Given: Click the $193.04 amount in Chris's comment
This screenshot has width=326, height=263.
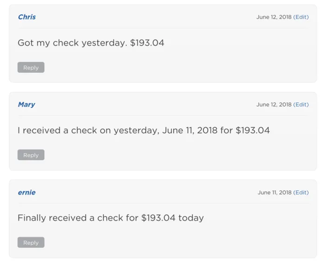Looking at the screenshot, I should (x=147, y=43).
